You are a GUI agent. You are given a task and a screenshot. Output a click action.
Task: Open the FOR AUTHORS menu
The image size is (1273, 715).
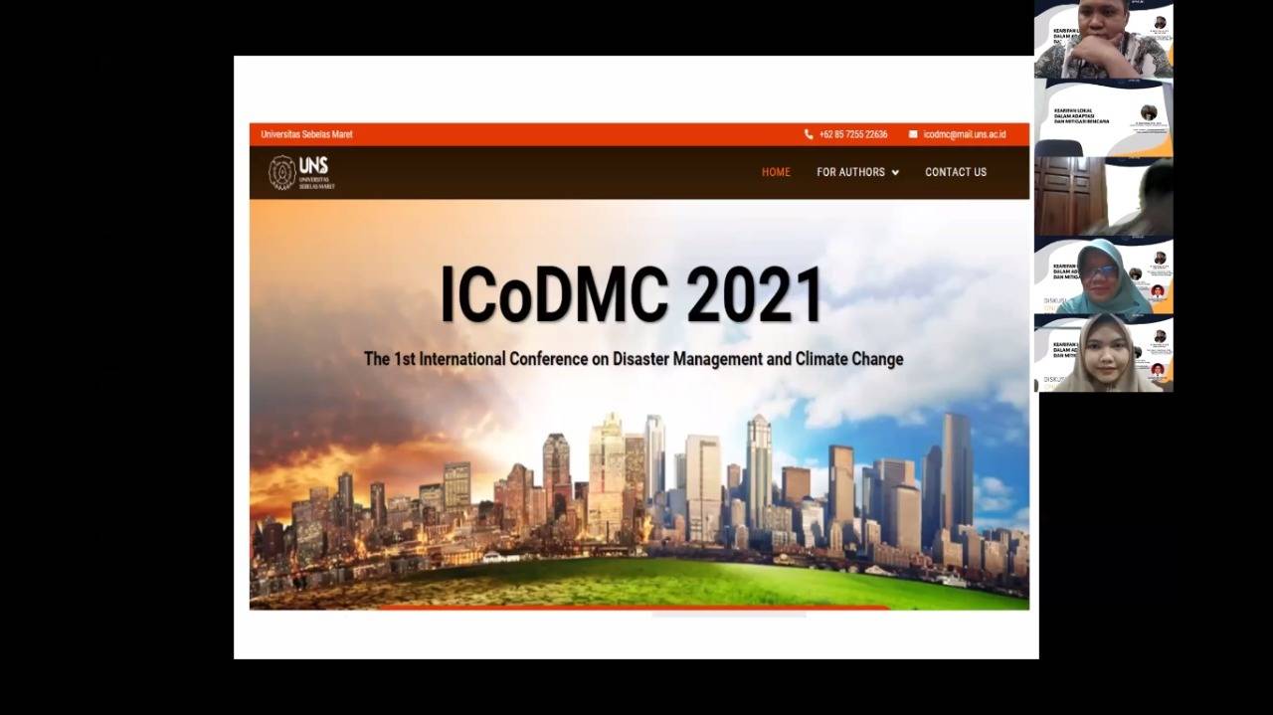850,172
